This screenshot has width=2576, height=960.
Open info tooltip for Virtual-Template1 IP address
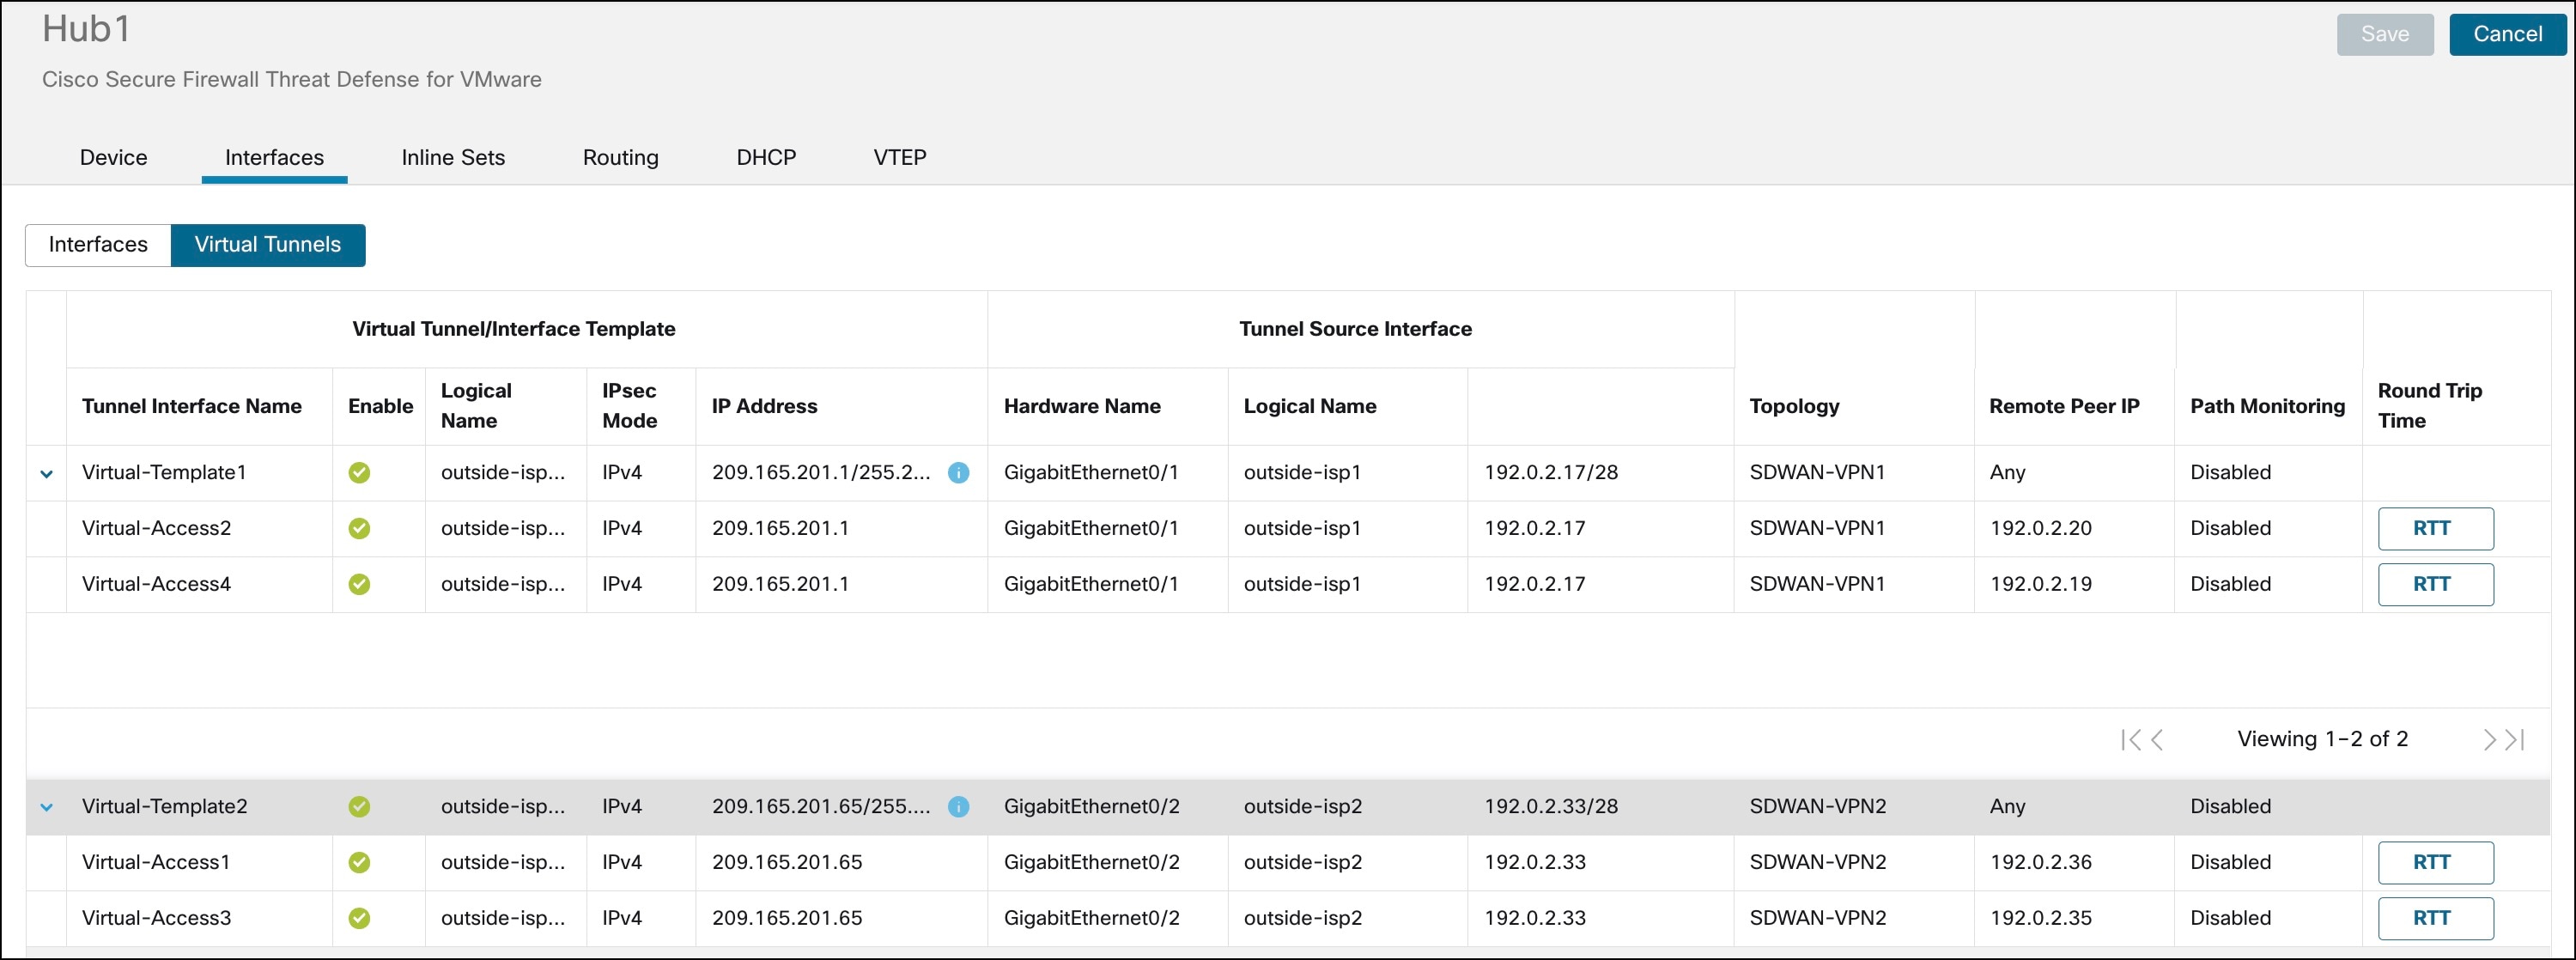coord(959,473)
